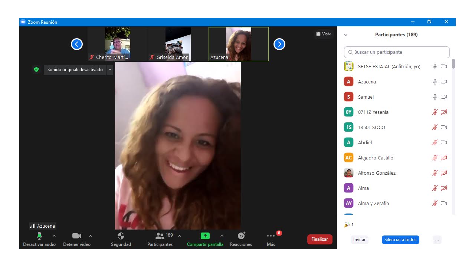Select 1350L SOCO participant name
The height and width of the screenshot is (267, 475).
pos(371,128)
